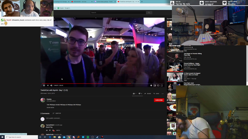Image resolution: width=248 pixels, height=139 pixels.
Task: Open Steam from the taskbar
Action: [x=97, y=137]
